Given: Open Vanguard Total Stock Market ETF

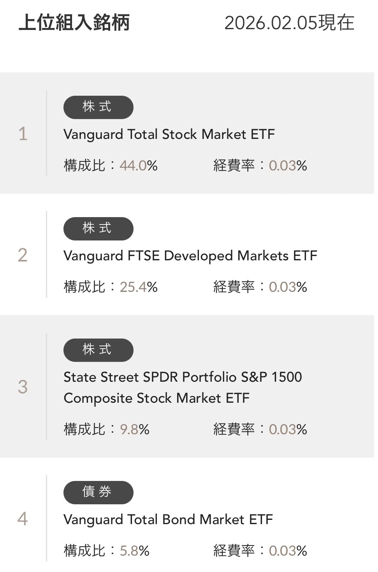Looking at the screenshot, I should [x=169, y=134].
